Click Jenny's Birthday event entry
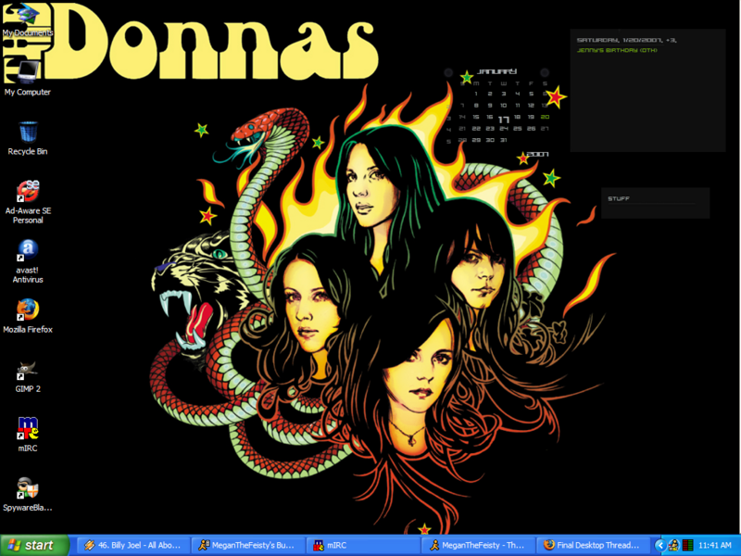 [x=617, y=50]
